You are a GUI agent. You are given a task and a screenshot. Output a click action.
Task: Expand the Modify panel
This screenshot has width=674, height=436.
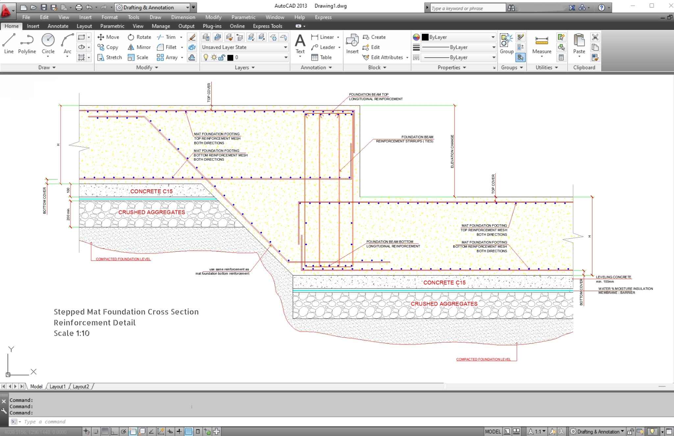(x=147, y=68)
